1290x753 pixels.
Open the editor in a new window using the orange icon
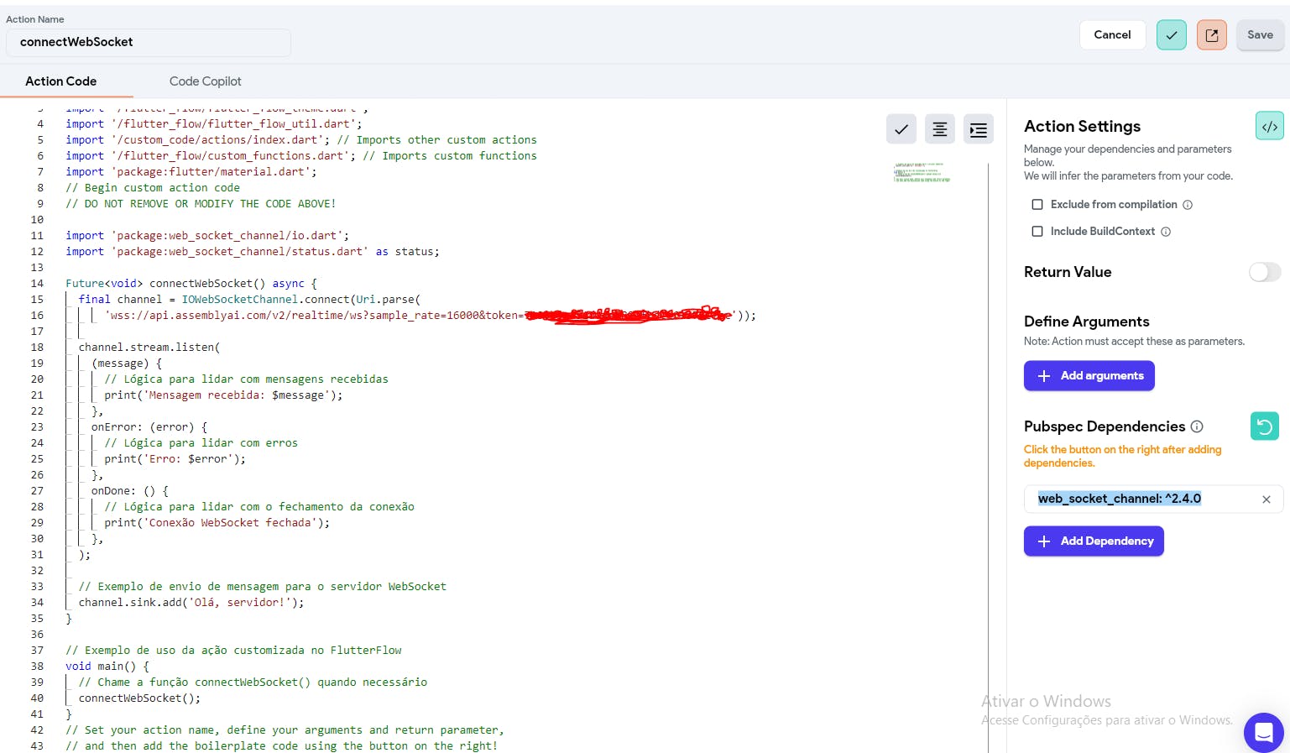click(x=1211, y=35)
